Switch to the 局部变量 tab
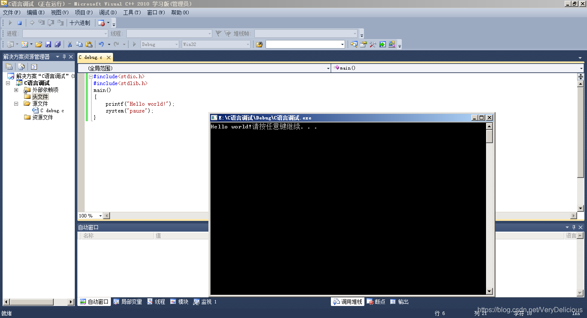The image size is (587, 318). click(128, 302)
